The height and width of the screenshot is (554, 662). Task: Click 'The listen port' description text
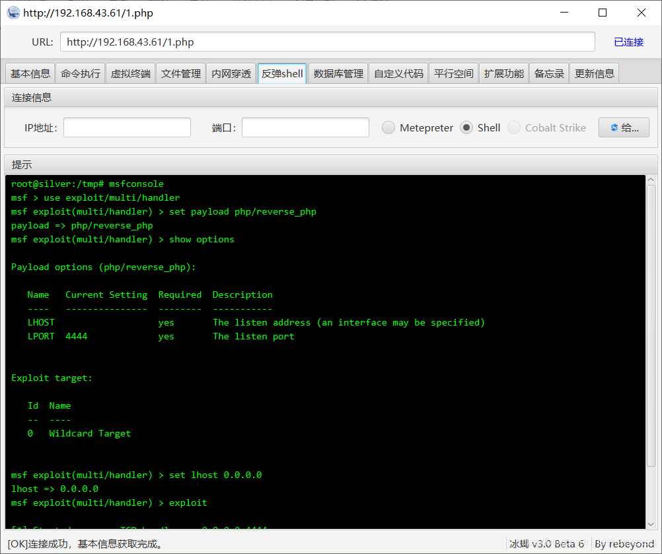point(253,336)
